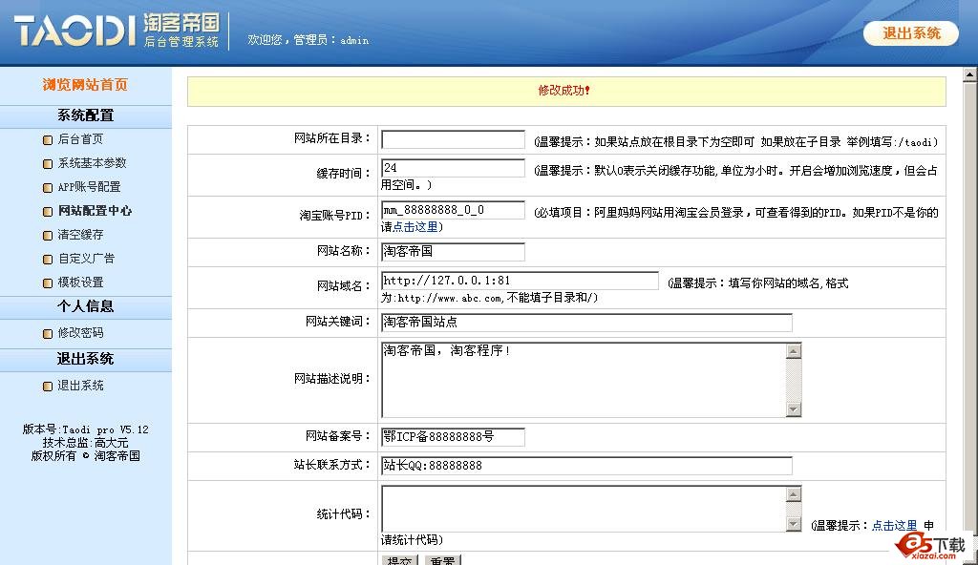Click the TAODI logo in header
Image resolution: width=978 pixels, height=565 pixels.
[74, 31]
